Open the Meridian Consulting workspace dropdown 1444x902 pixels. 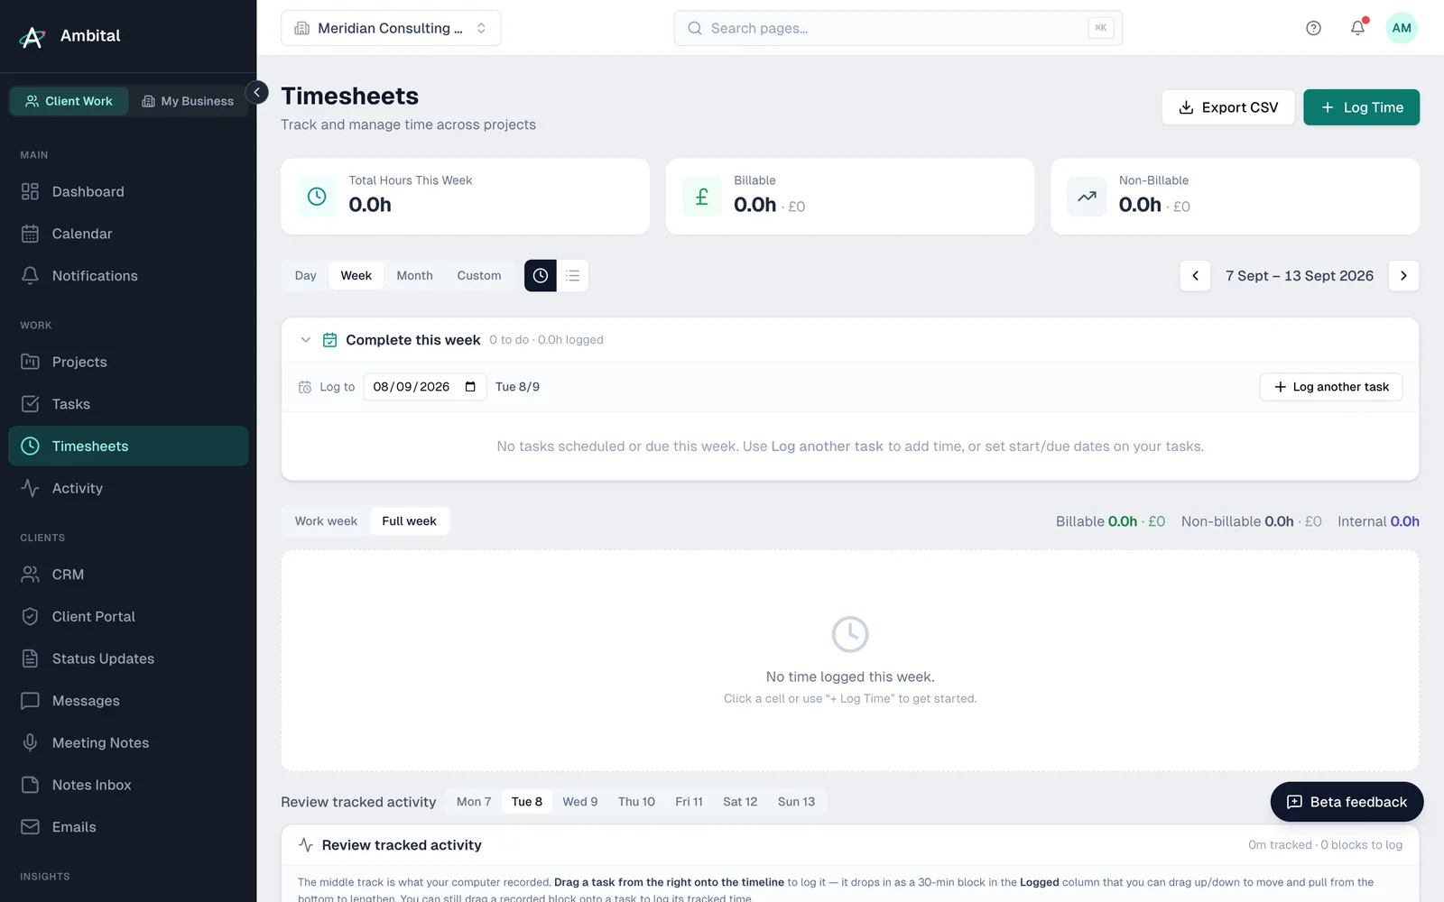coord(391,28)
